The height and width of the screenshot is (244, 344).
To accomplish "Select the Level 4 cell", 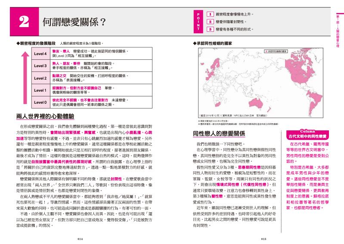I will point(40,54).
